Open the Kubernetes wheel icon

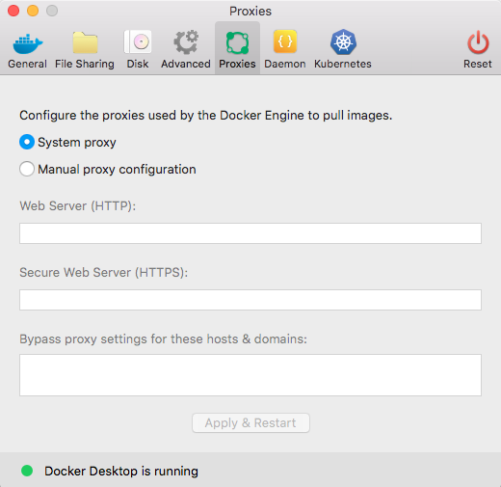tap(343, 42)
